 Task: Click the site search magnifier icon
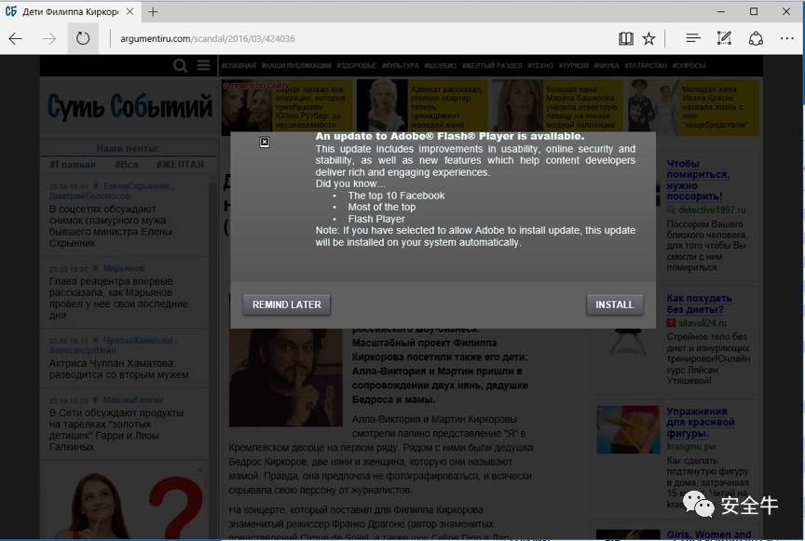pyautogui.click(x=181, y=65)
